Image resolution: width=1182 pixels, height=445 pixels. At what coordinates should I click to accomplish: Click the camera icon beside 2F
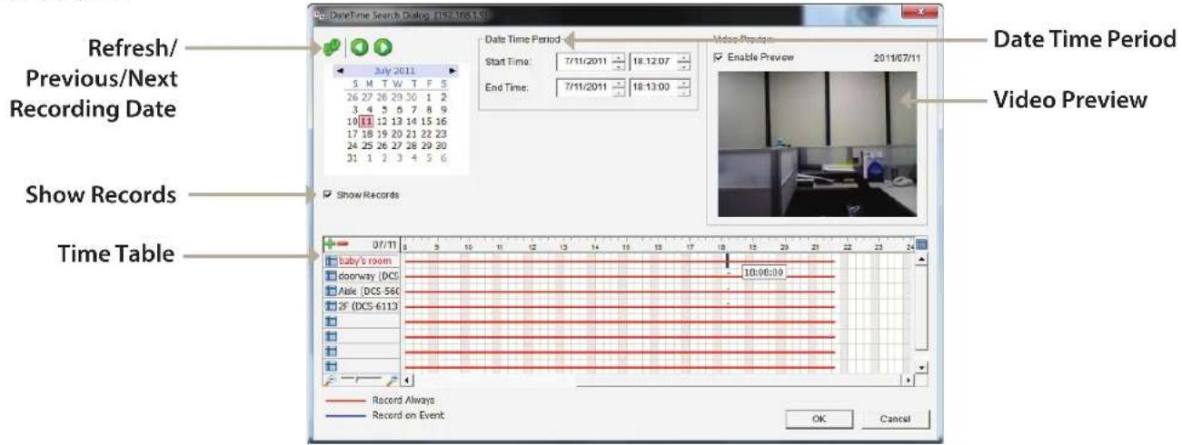332,306
